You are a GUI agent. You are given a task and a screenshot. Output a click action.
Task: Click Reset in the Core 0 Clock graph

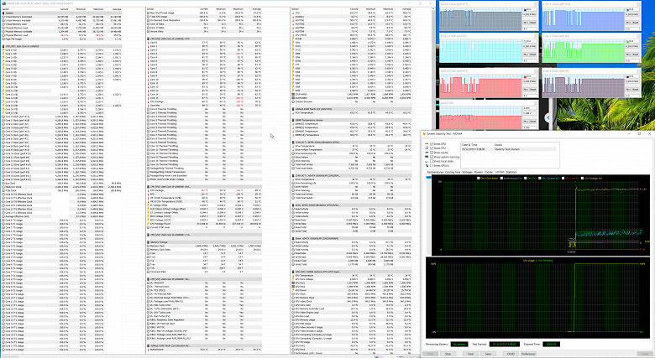(x=533, y=23)
